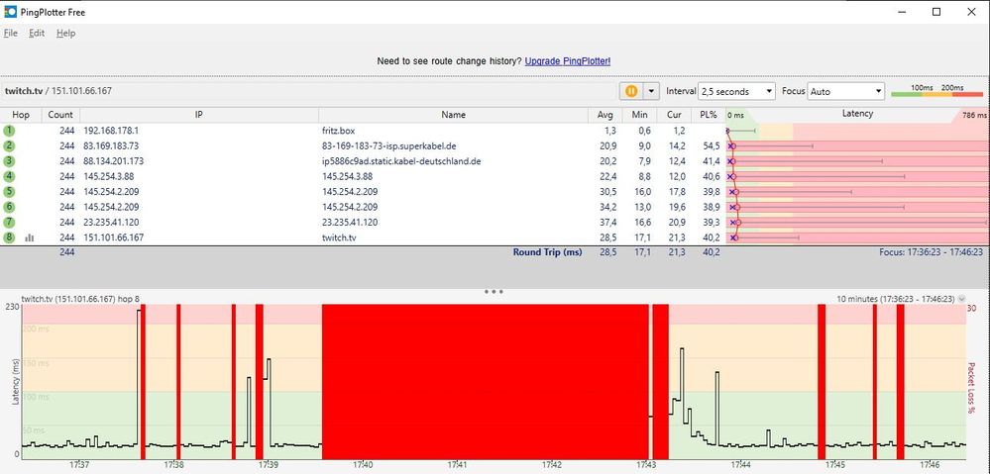990x474 pixels.
Task: Click the 54,5 packet loss value
Action: click(x=710, y=146)
